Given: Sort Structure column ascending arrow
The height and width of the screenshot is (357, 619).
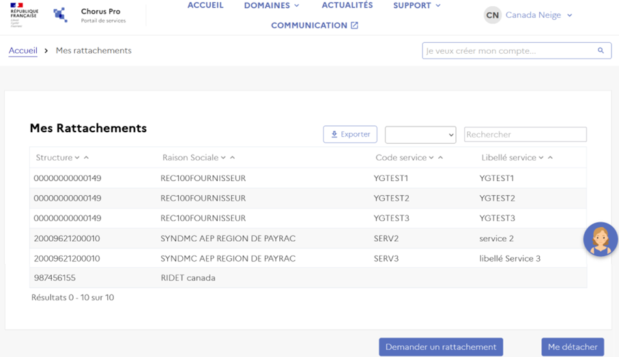Looking at the screenshot, I should pyautogui.click(x=87, y=157).
